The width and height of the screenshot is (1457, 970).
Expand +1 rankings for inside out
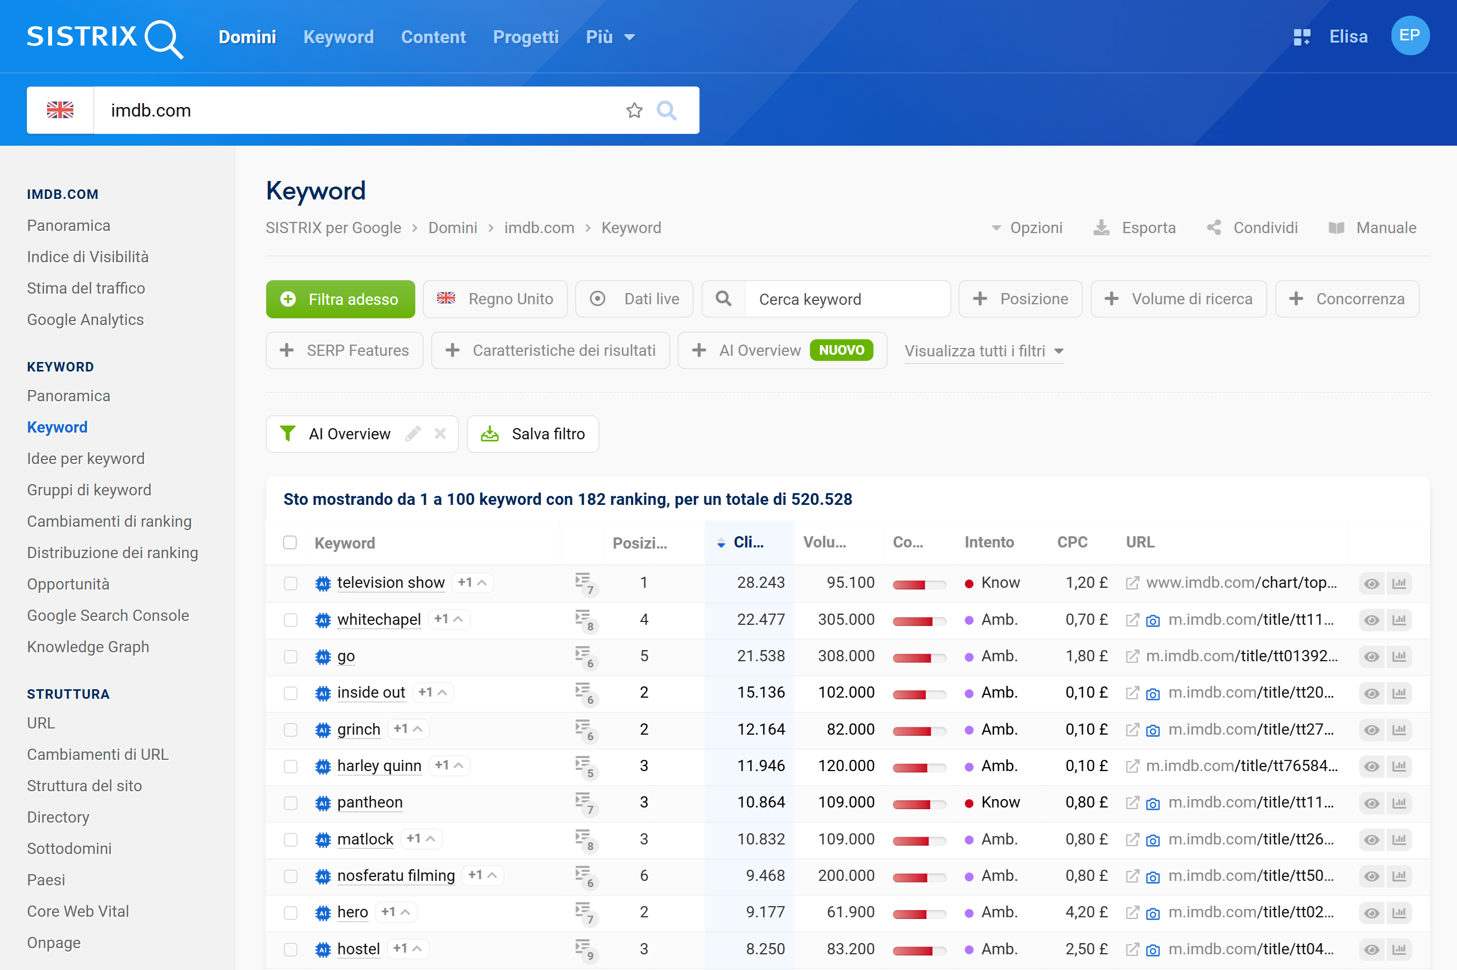(x=433, y=692)
